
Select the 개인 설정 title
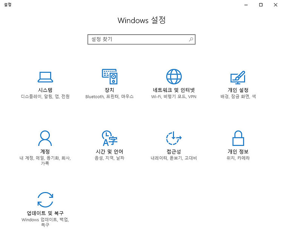(x=238, y=90)
